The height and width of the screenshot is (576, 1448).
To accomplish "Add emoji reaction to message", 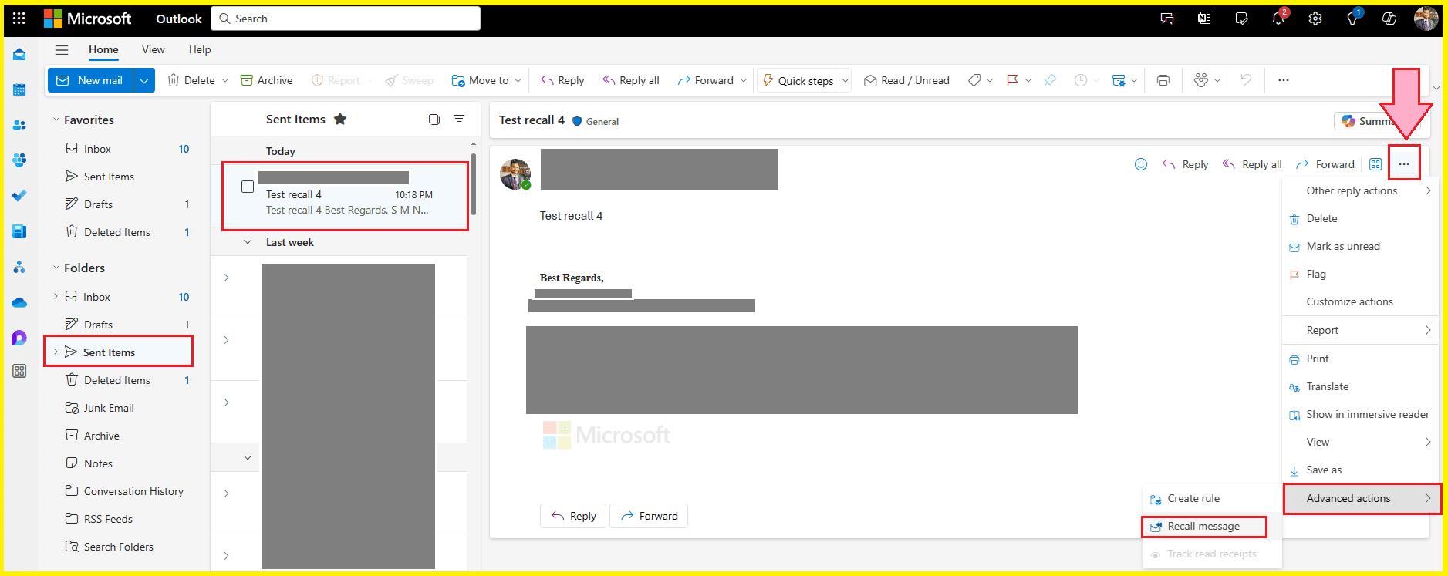I will tap(1141, 164).
